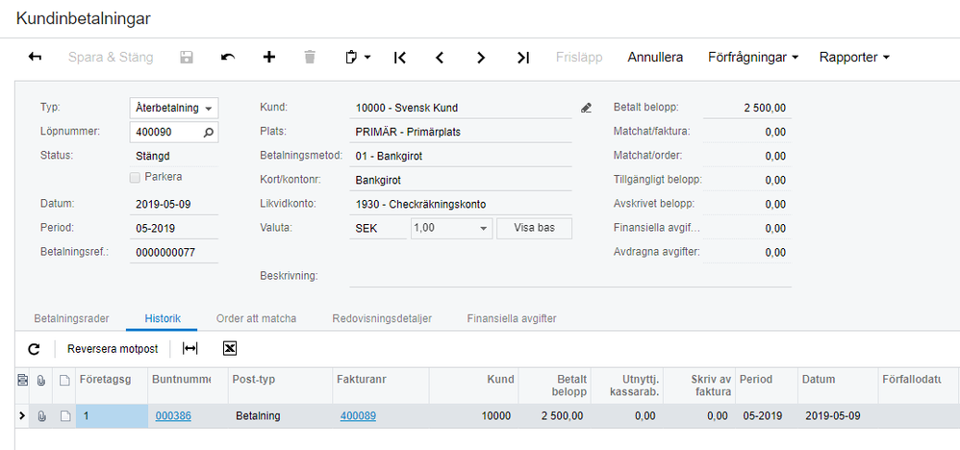Refresh the history grid

click(35, 348)
